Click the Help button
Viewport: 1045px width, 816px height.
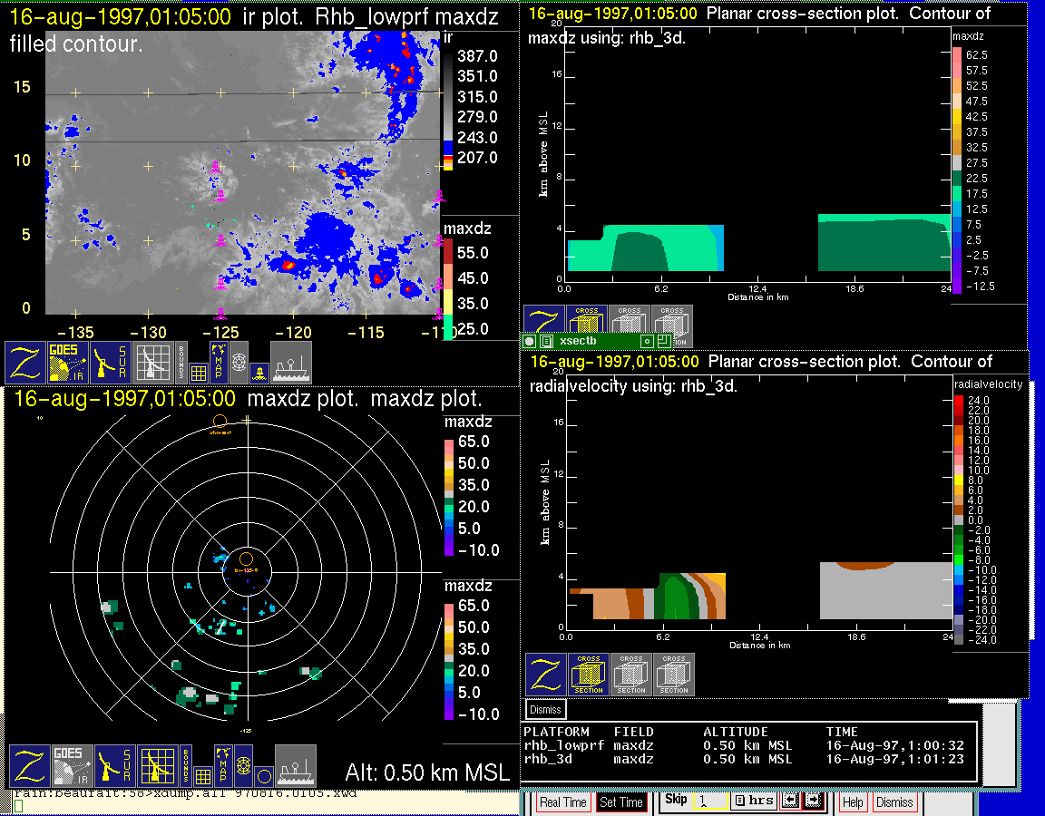[852, 802]
